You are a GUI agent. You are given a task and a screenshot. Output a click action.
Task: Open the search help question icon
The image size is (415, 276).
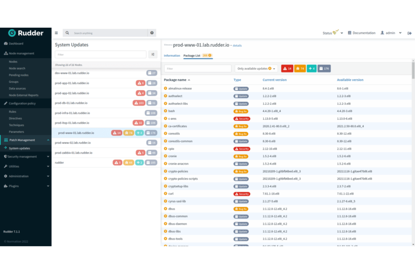152,33
